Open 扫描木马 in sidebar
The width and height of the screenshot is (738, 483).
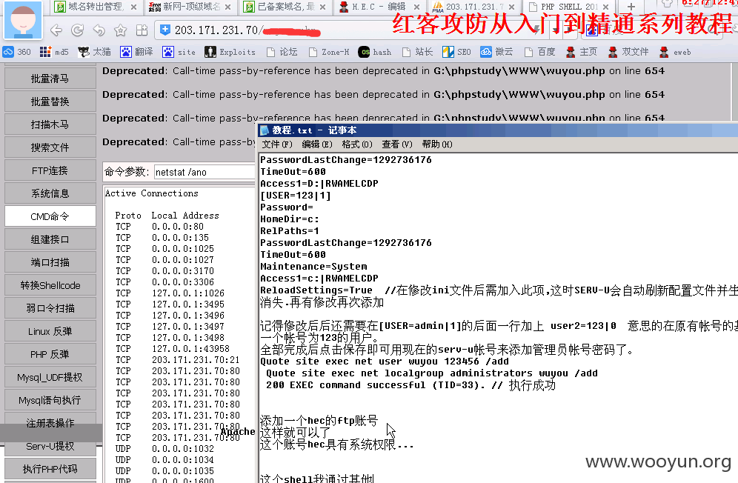(50, 124)
